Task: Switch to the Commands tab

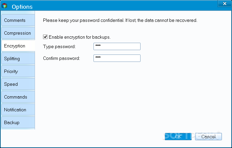Action: tap(17, 97)
